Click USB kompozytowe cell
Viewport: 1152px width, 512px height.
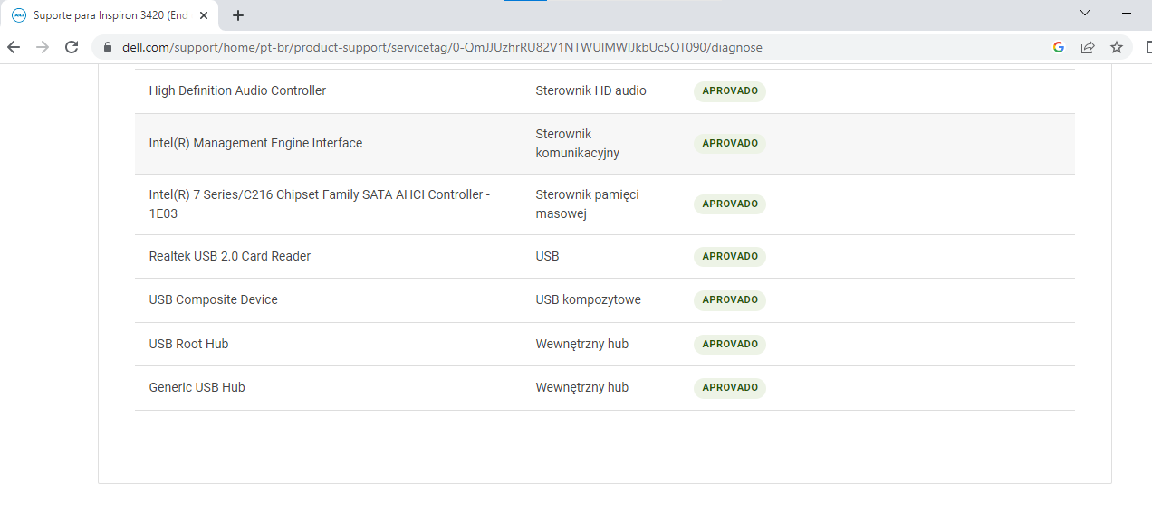coord(589,299)
